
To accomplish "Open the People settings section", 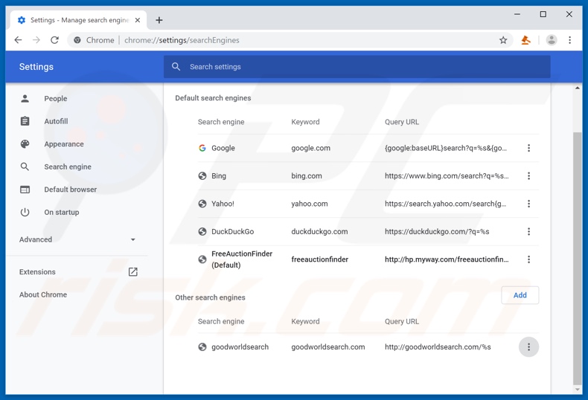I will (x=56, y=98).
